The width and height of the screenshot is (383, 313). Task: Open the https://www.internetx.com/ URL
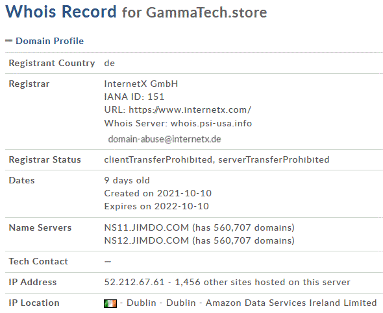point(190,110)
